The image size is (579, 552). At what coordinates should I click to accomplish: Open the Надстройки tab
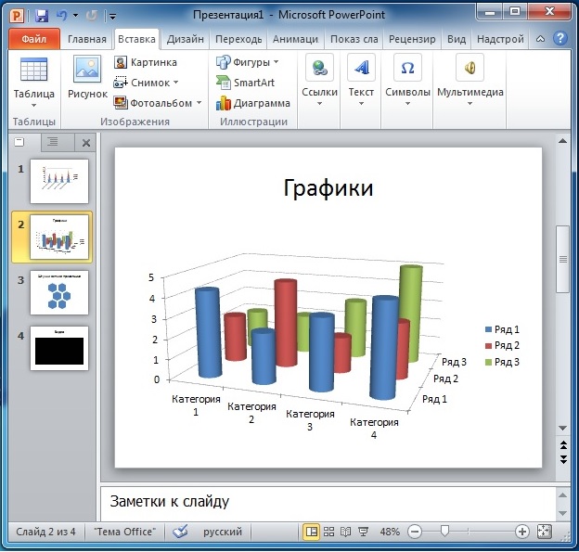click(500, 39)
